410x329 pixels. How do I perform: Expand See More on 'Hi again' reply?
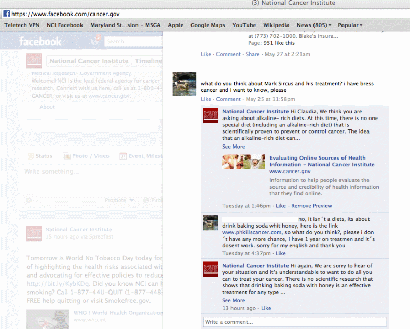pyautogui.click(x=234, y=301)
